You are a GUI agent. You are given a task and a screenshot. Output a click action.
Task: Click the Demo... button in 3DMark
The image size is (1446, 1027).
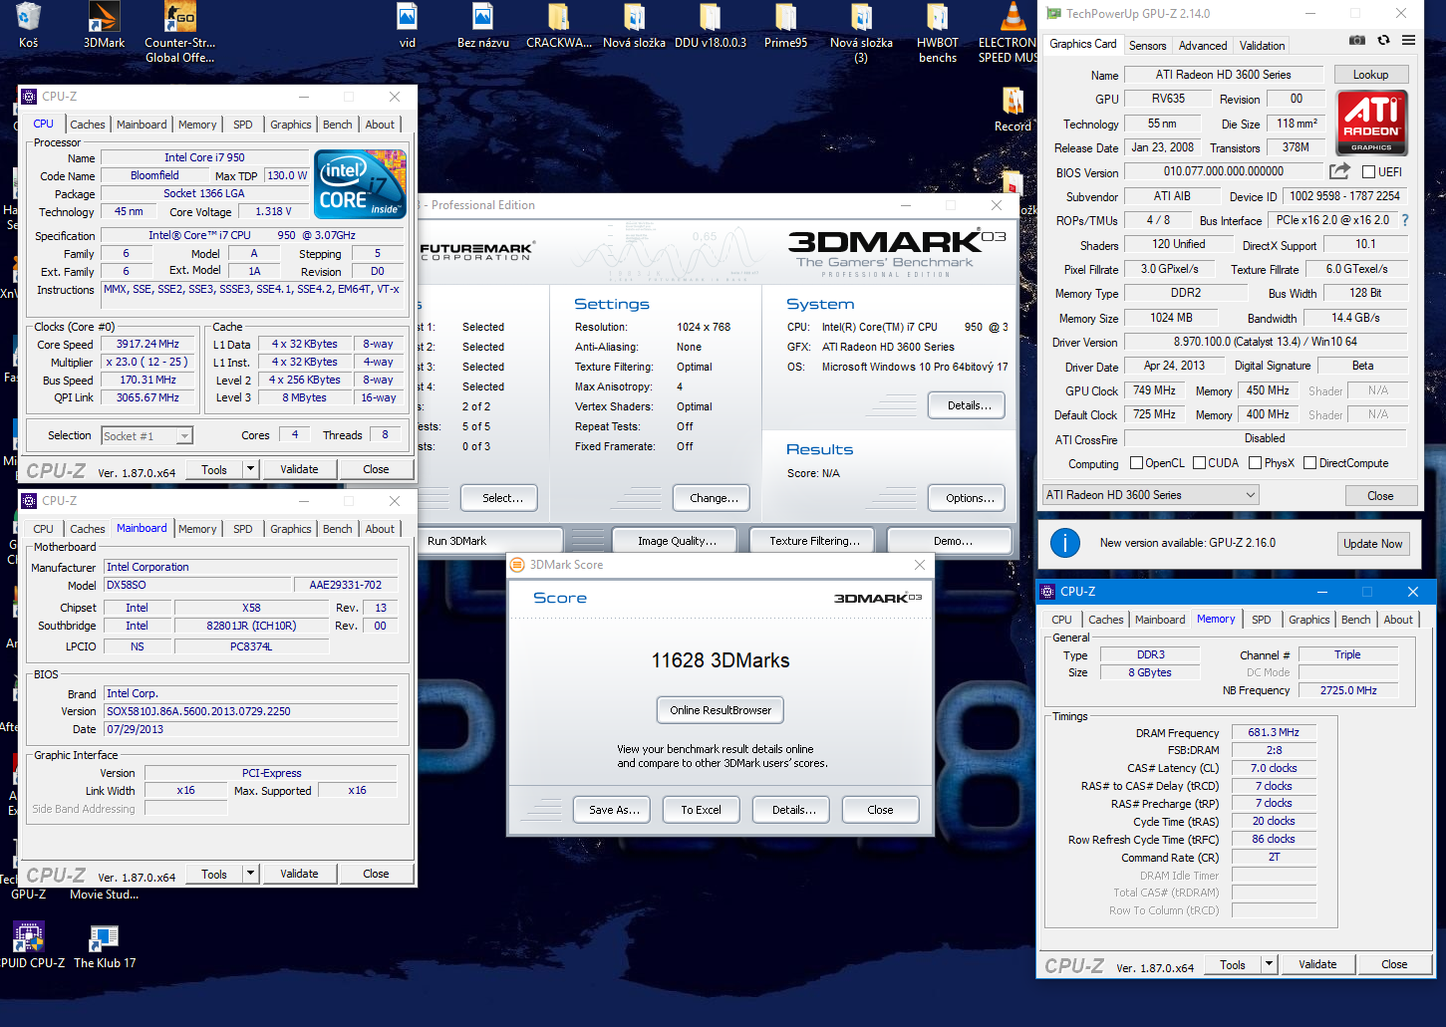tap(952, 541)
